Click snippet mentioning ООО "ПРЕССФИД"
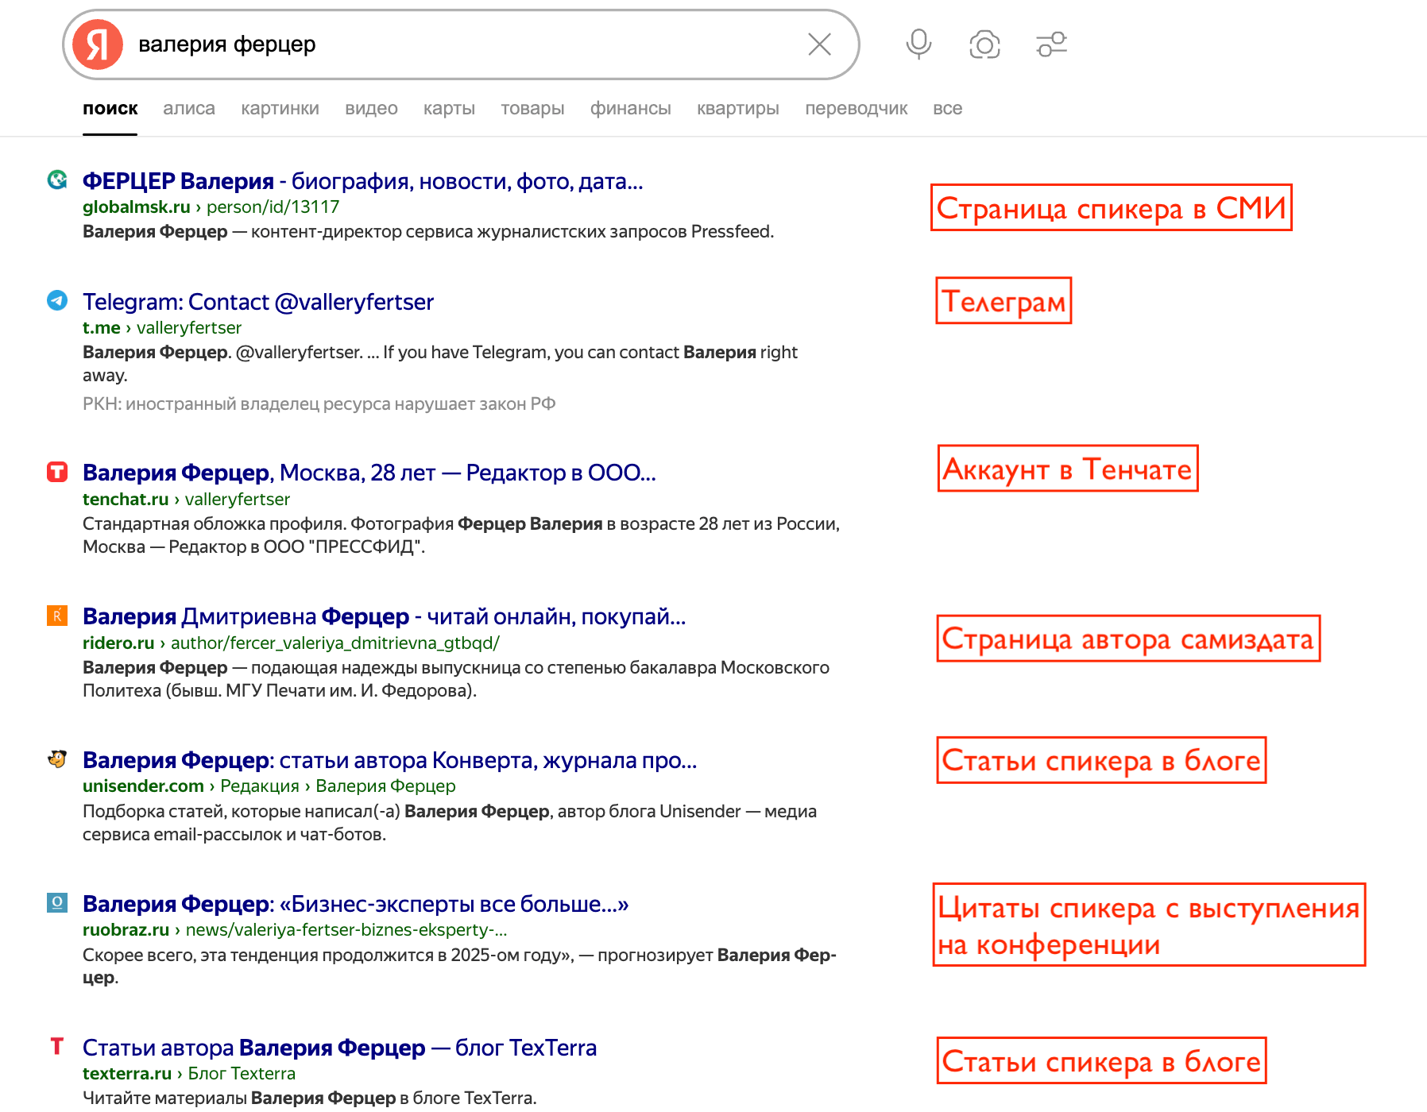 [x=461, y=535]
